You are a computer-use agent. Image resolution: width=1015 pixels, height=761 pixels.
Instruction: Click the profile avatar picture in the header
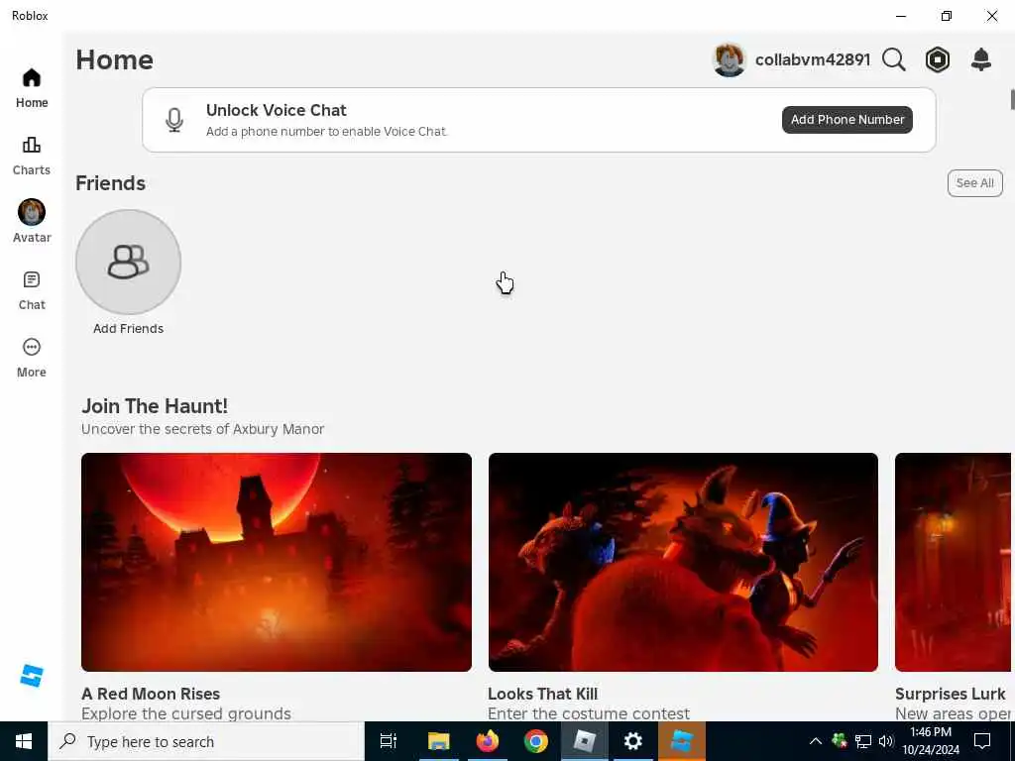point(729,60)
